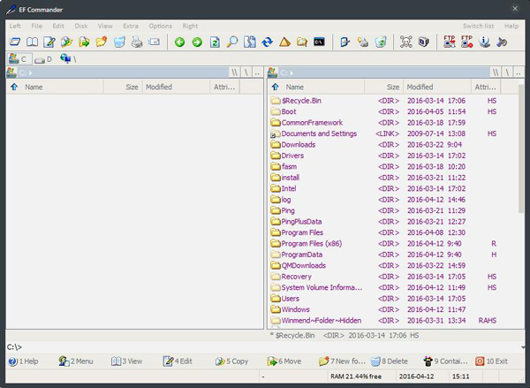Click F6 Move in the function bar
This screenshot has height=388, width=530.
coord(284,361)
